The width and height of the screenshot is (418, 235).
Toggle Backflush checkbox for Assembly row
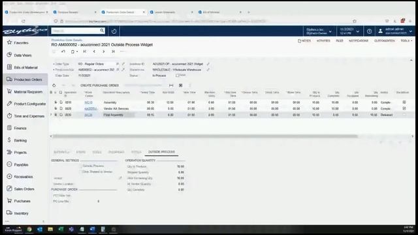(x=404, y=102)
